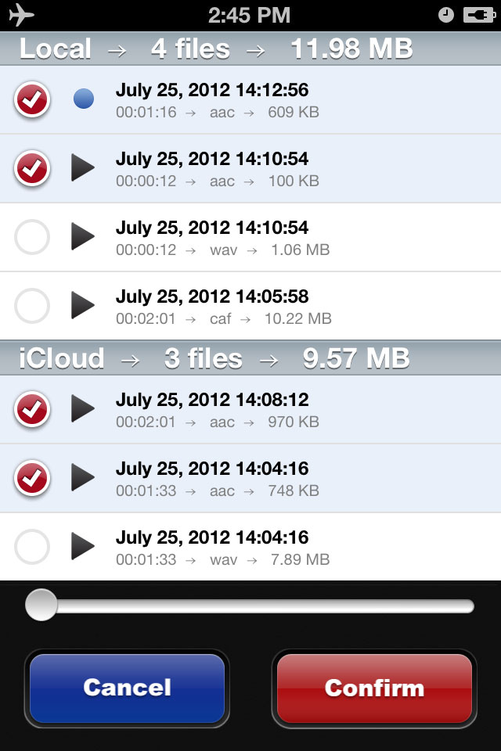Check the 7.89 MB wav iCloud recording
Viewport: 501px width, 751px height.
pyautogui.click(x=32, y=547)
